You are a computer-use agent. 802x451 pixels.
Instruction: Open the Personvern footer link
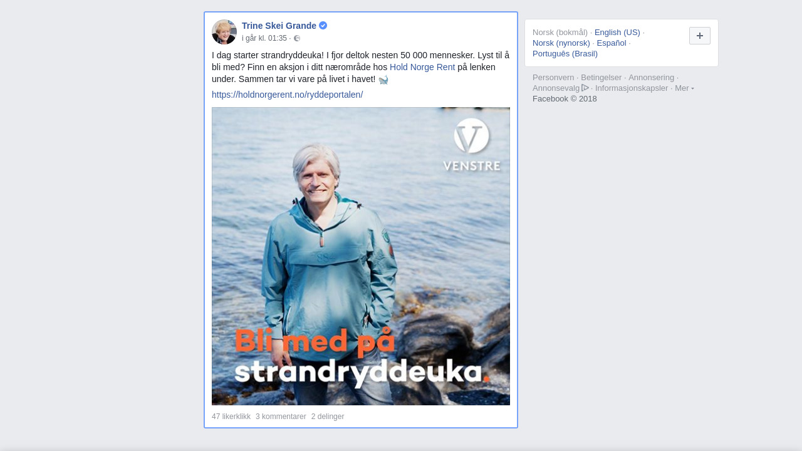pos(553,77)
